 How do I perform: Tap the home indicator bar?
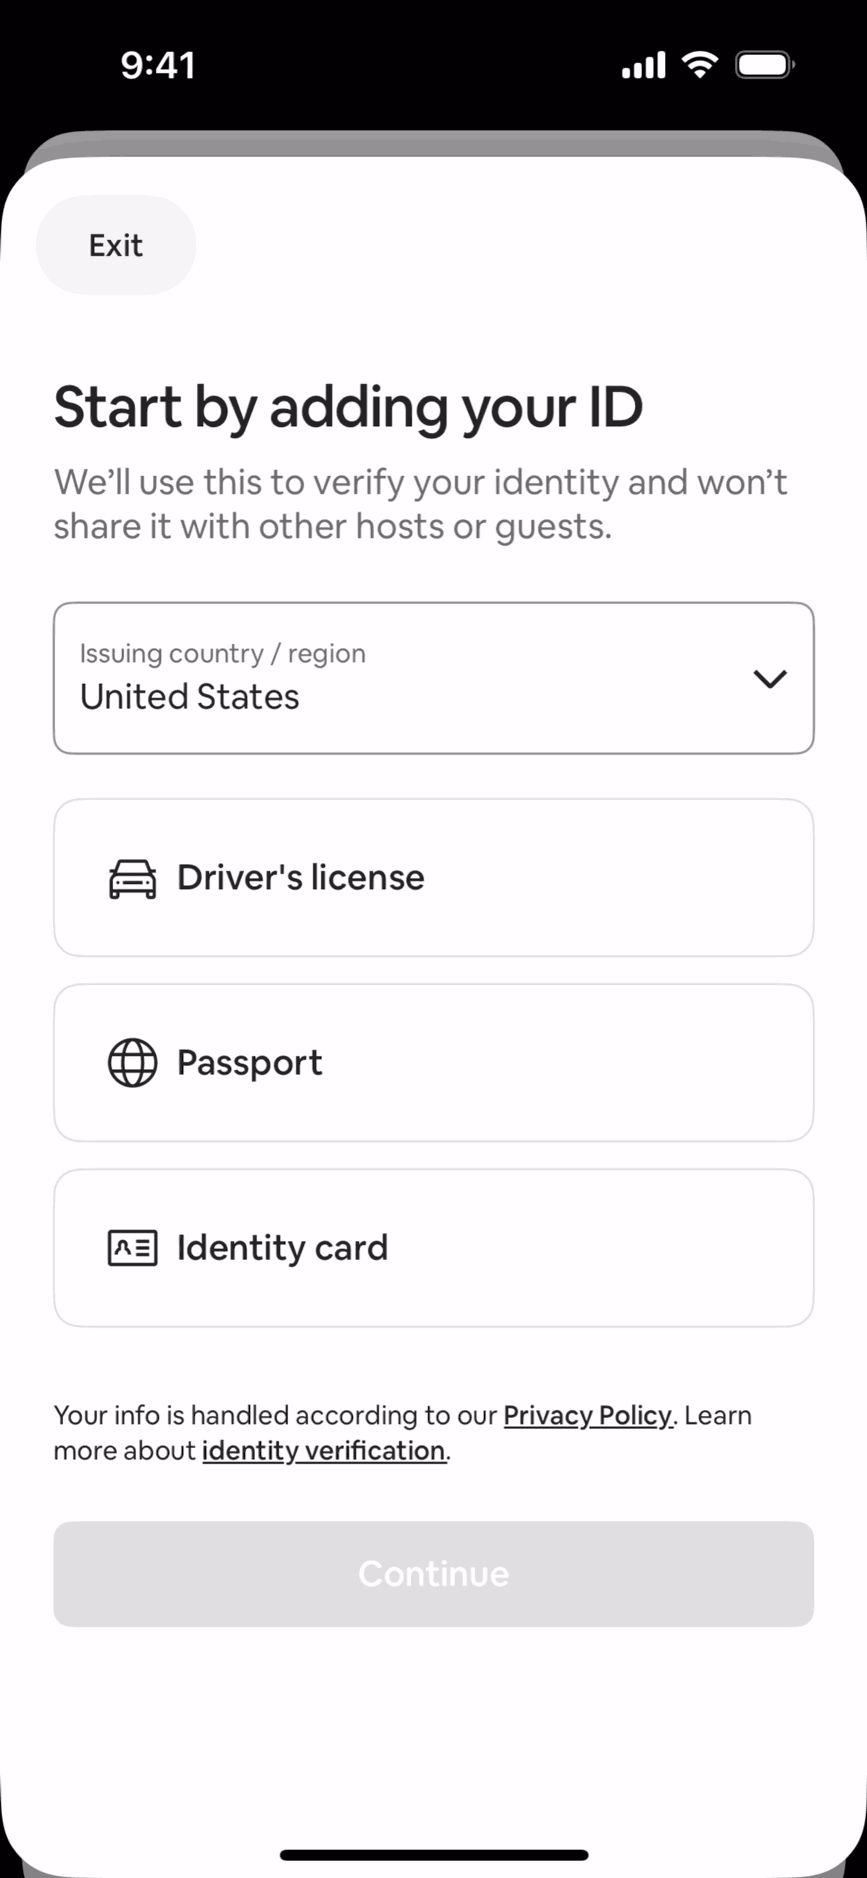pyautogui.click(x=433, y=1855)
